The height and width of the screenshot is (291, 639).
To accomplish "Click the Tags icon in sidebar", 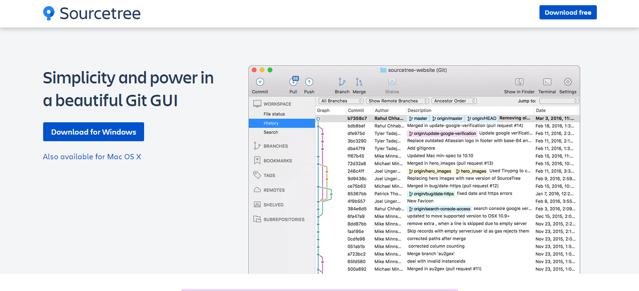I will tap(257, 175).
